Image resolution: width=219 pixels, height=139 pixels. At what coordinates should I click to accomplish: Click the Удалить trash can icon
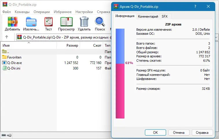coord(84,21)
